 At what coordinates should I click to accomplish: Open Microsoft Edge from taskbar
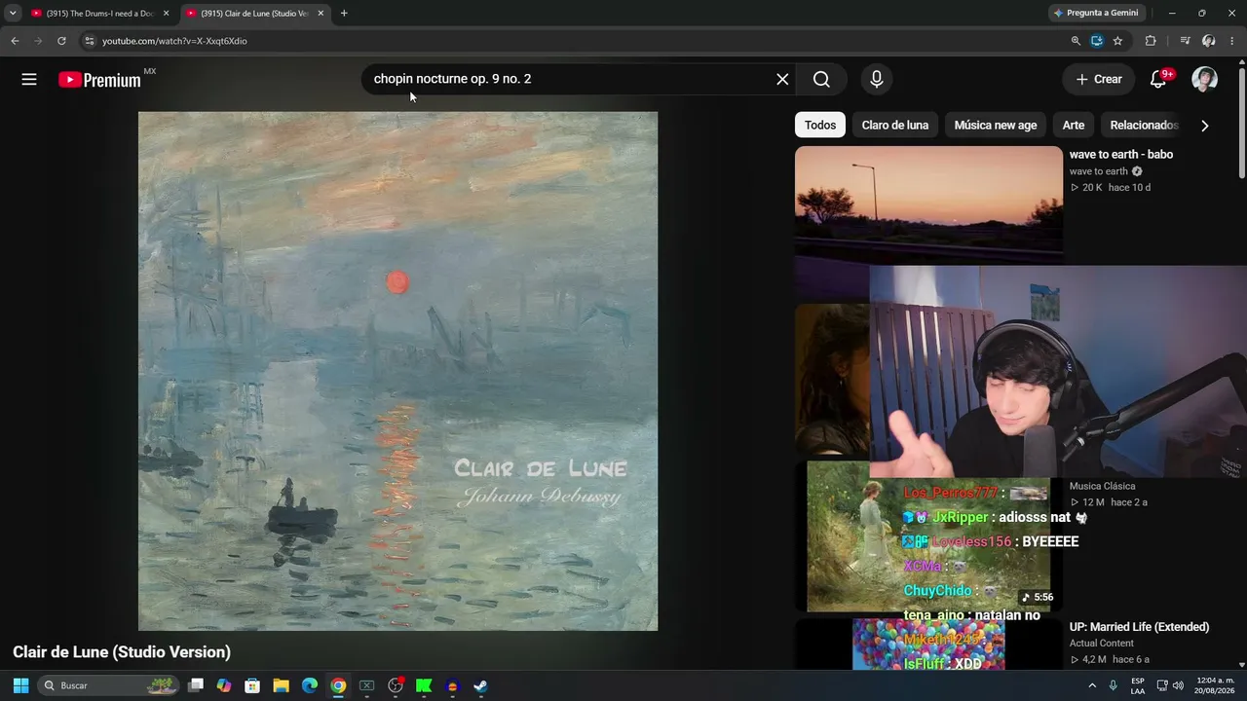click(309, 685)
